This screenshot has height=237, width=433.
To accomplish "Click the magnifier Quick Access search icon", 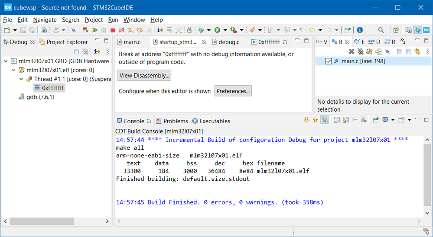I will click(x=381, y=30).
